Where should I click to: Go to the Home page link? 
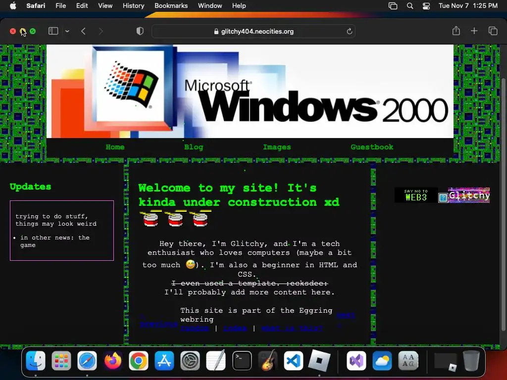pos(115,147)
